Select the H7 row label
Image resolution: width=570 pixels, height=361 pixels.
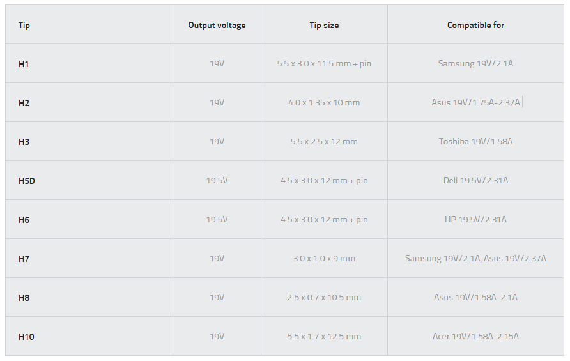click(x=24, y=259)
